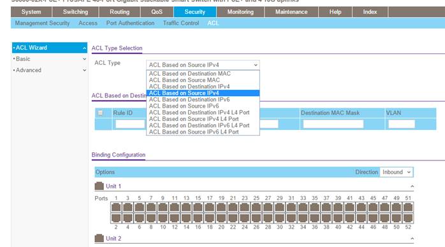The width and height of the screenshot is (445, 247).
Task: Select port 51 on Unit 1
Action: click(408, 208)
